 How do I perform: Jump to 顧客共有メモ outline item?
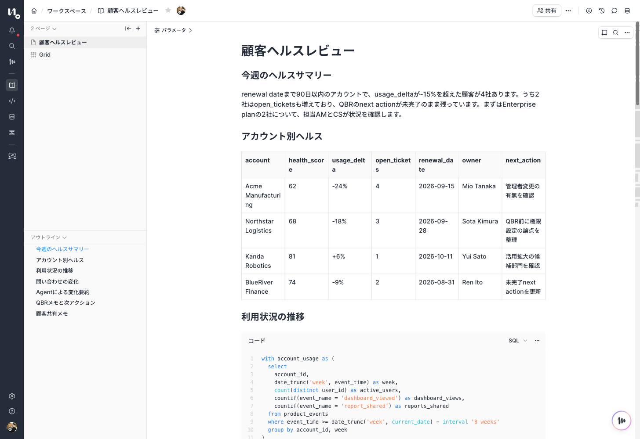[x=52, y=314]
